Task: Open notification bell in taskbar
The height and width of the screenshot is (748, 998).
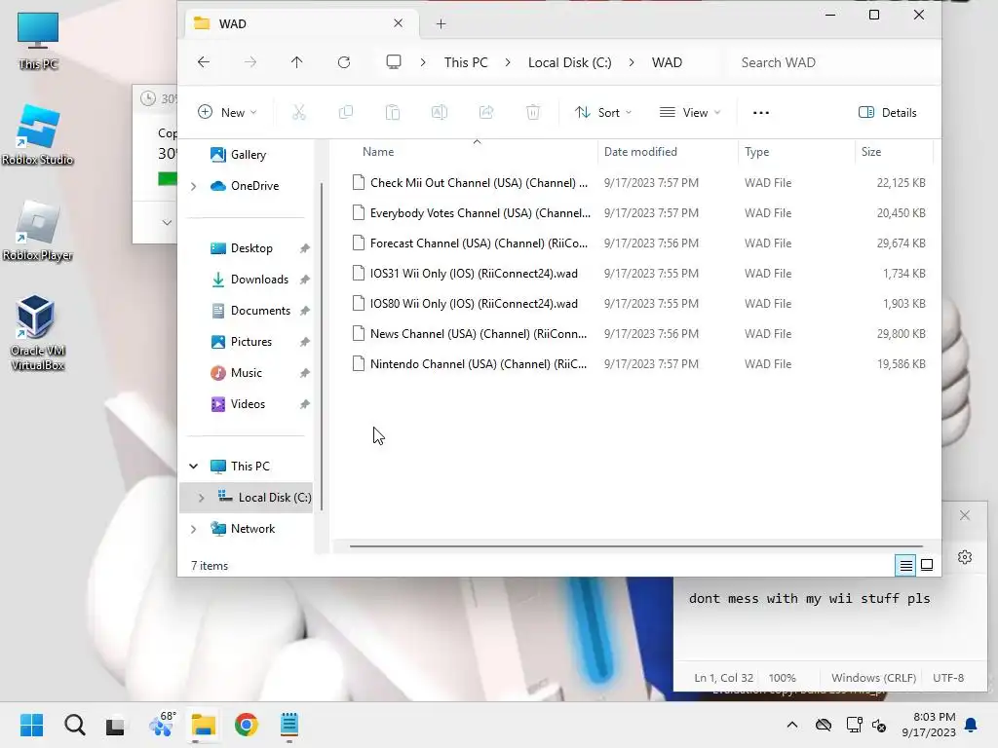Action: point(972,725)
